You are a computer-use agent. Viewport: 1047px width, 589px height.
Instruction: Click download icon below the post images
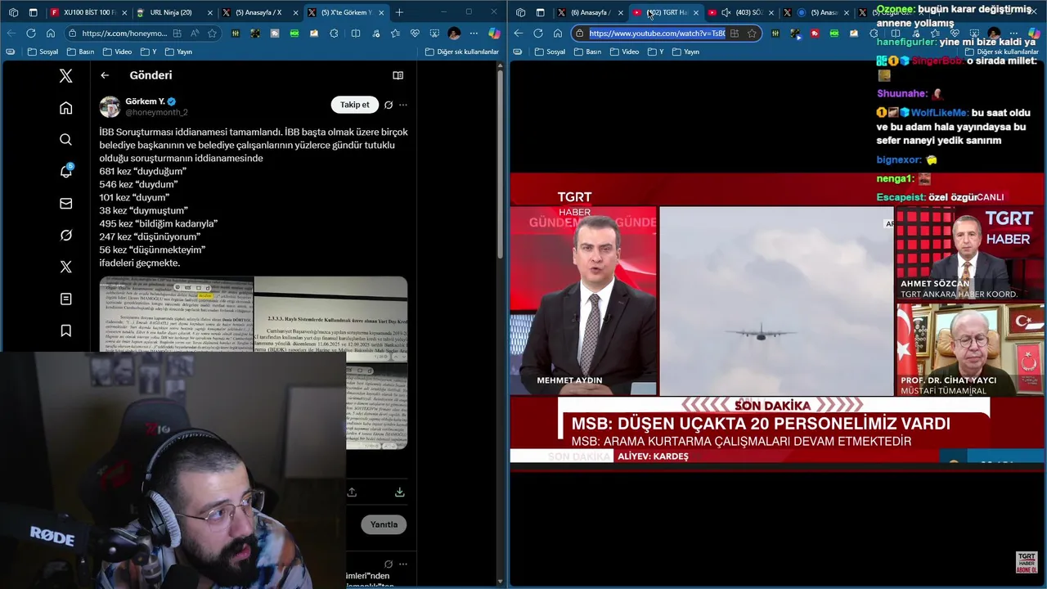[400, 492]
